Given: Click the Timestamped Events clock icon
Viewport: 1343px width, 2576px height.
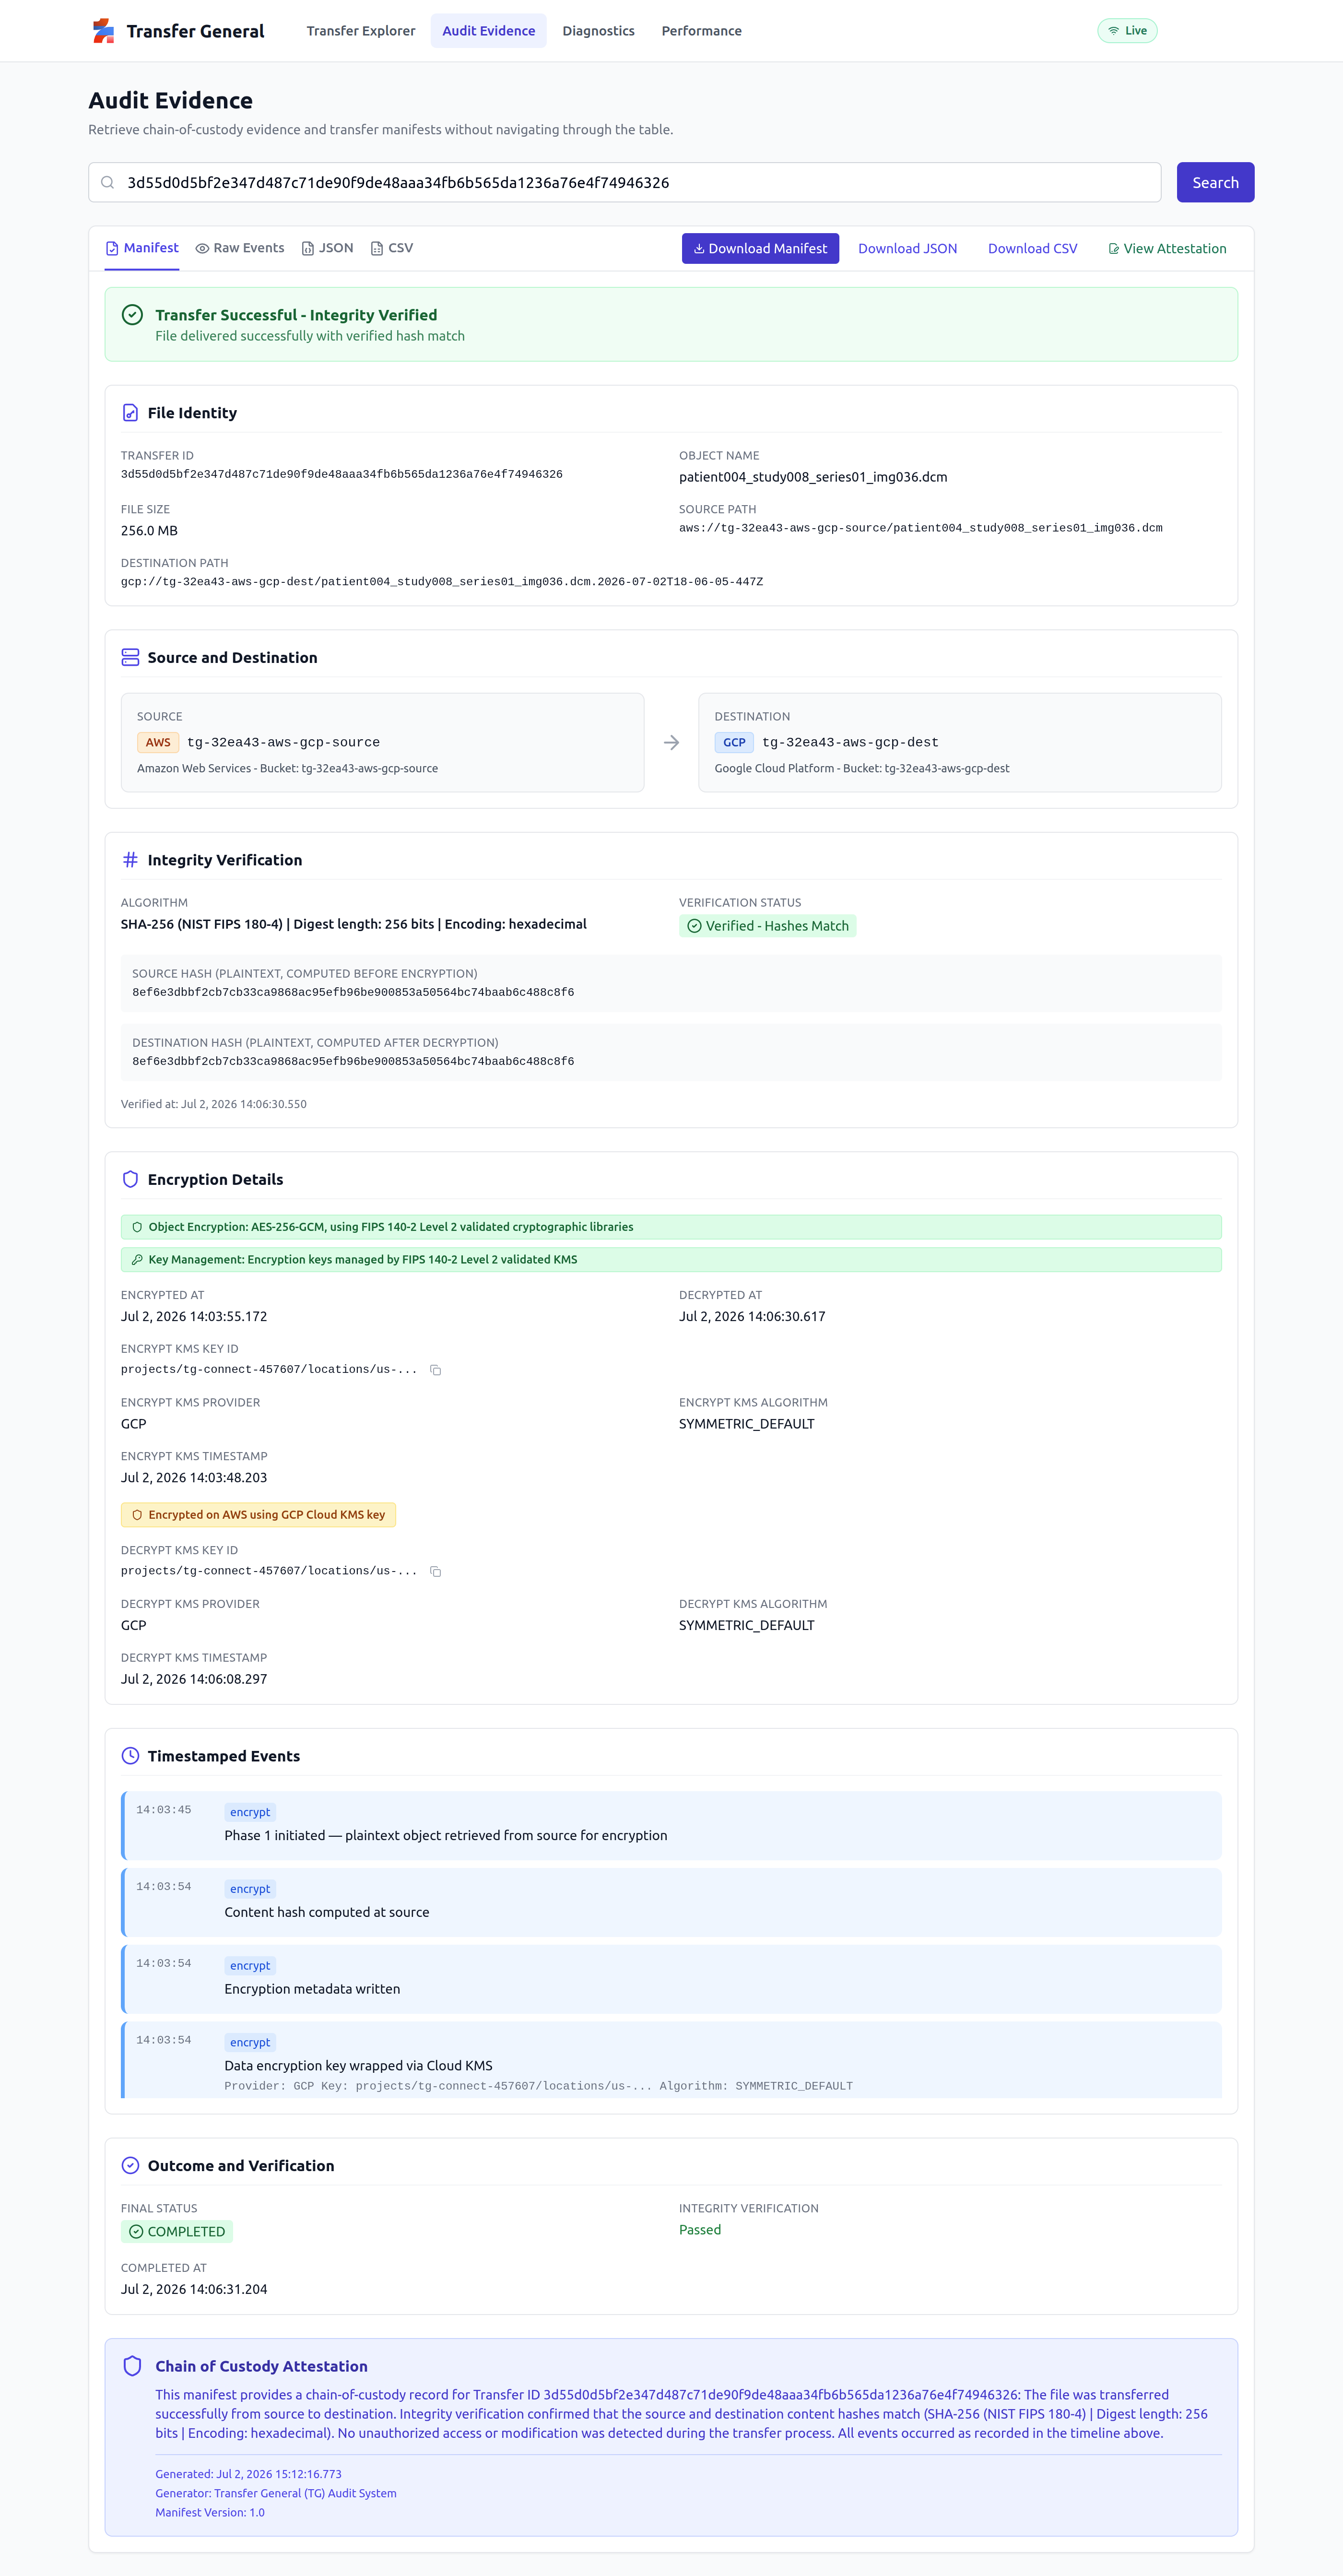Looking at the screenshot, I should click(130, 1756).
